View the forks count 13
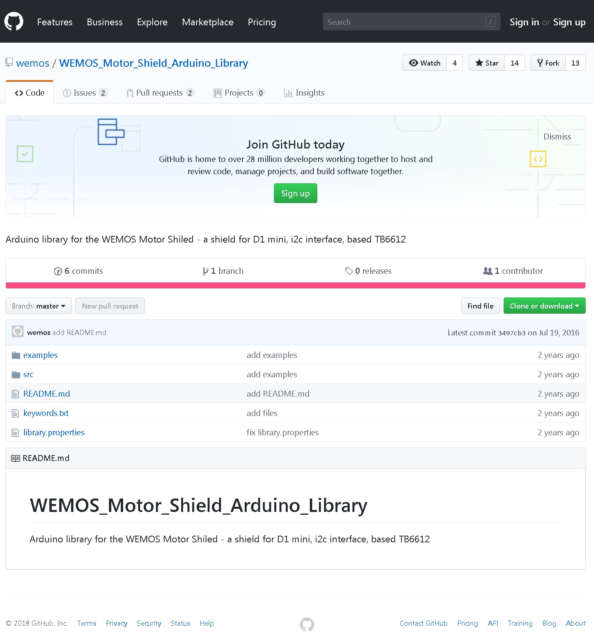 point(575,63)
